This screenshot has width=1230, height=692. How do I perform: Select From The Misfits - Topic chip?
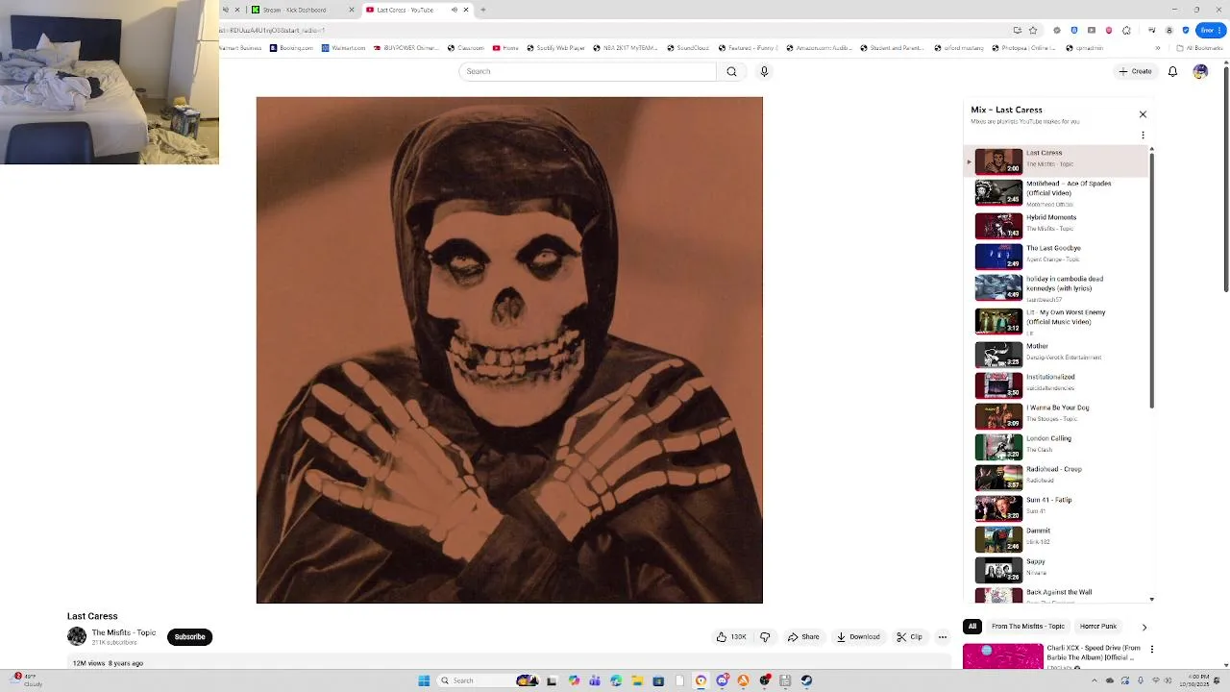coord(1028,627)
